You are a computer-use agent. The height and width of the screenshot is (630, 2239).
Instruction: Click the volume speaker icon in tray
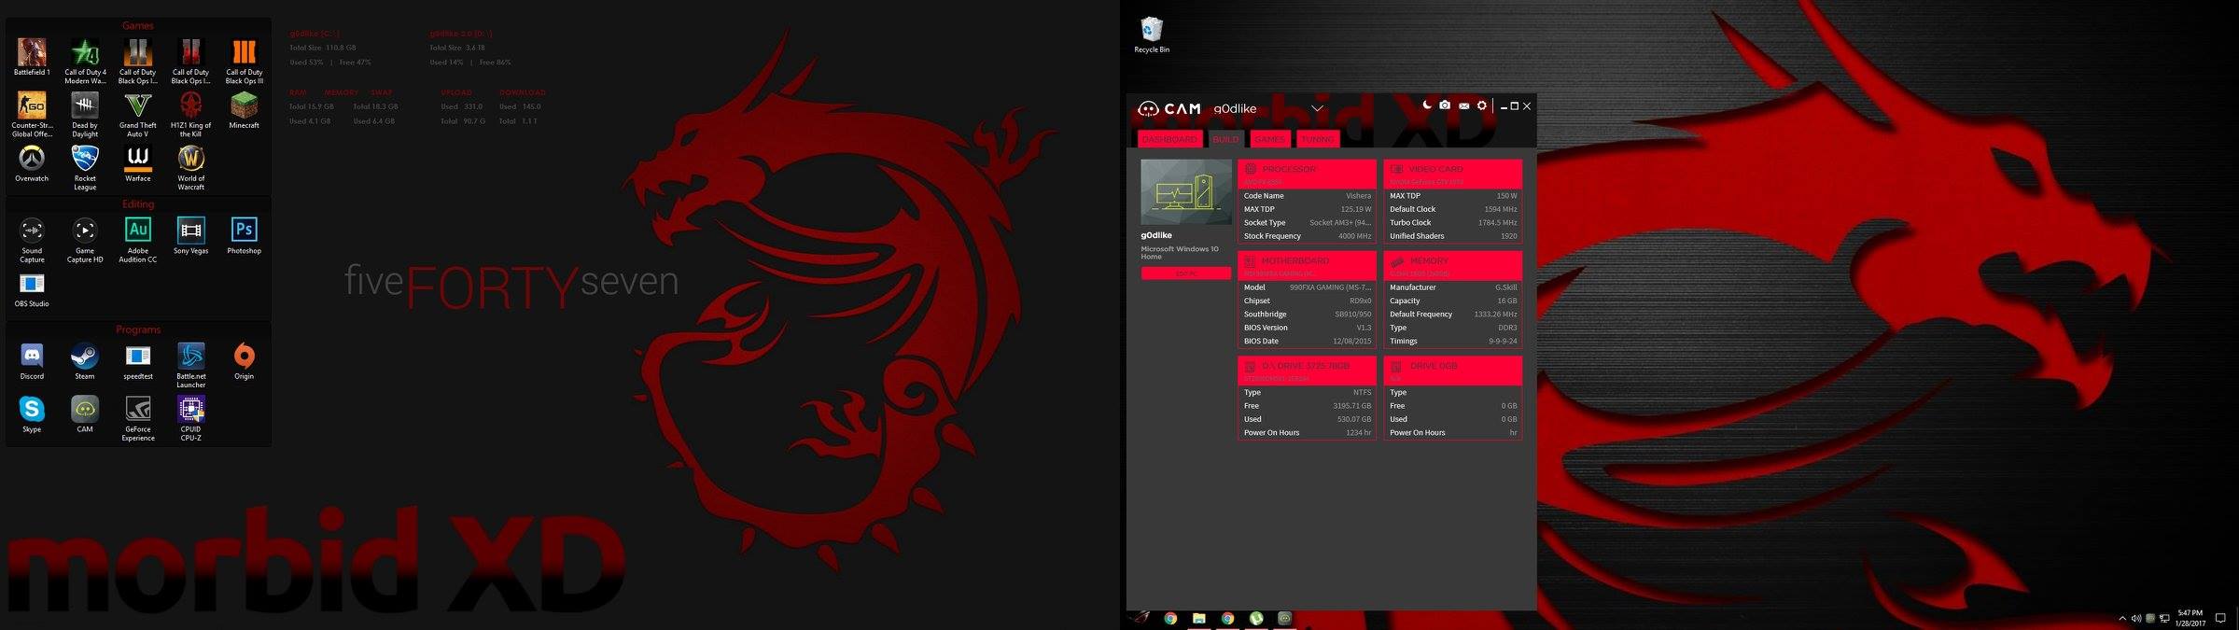pos(2136,618)
